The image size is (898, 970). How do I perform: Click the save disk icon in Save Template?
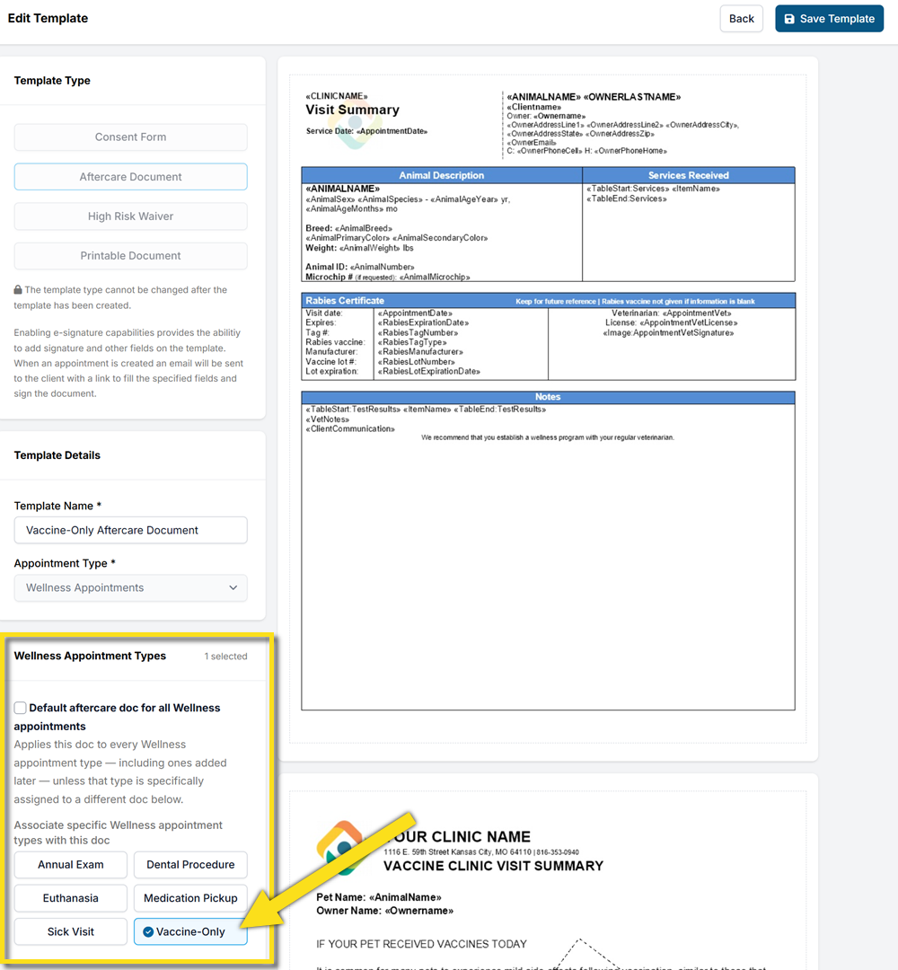click(x=789, y=19)
